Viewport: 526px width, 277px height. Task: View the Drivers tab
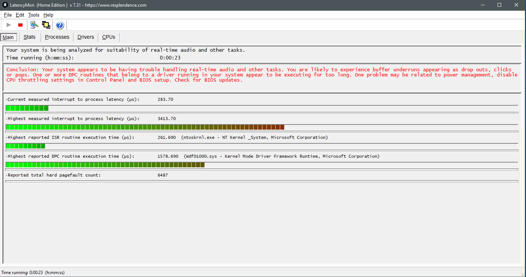(x=85, y=37)
